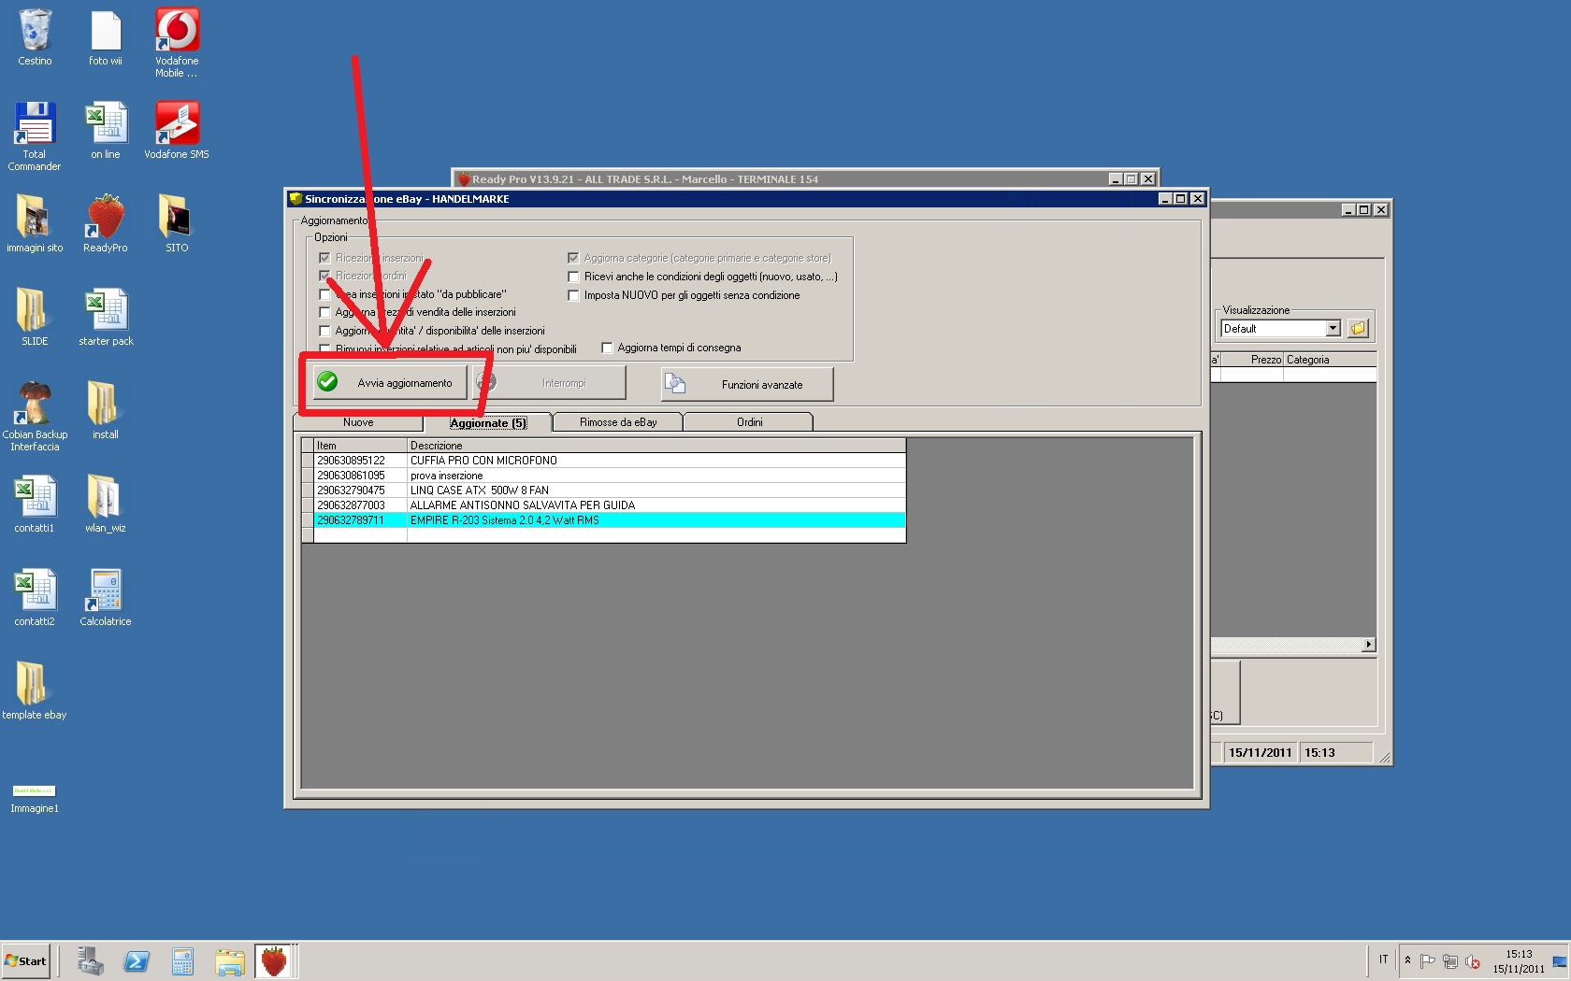
Task: Tick the 'disponibilita' delle inserzioni' checkbox
Action: 324,331
